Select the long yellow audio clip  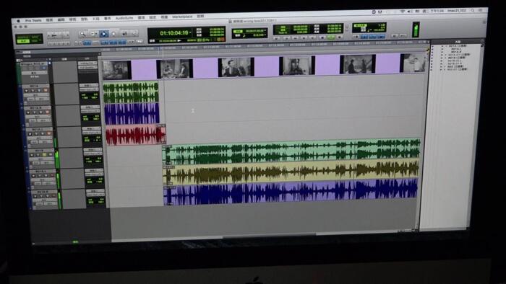click(x=291, y=173)
